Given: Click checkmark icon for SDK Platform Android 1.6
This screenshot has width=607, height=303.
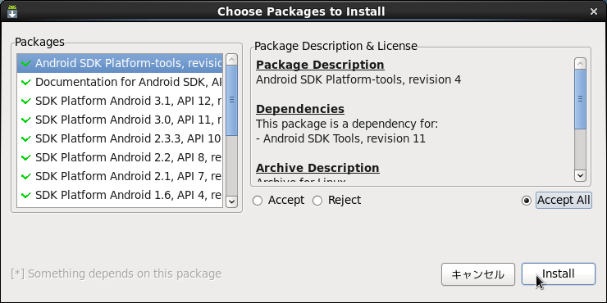Looking at the screenshot, I should point(26,195).
